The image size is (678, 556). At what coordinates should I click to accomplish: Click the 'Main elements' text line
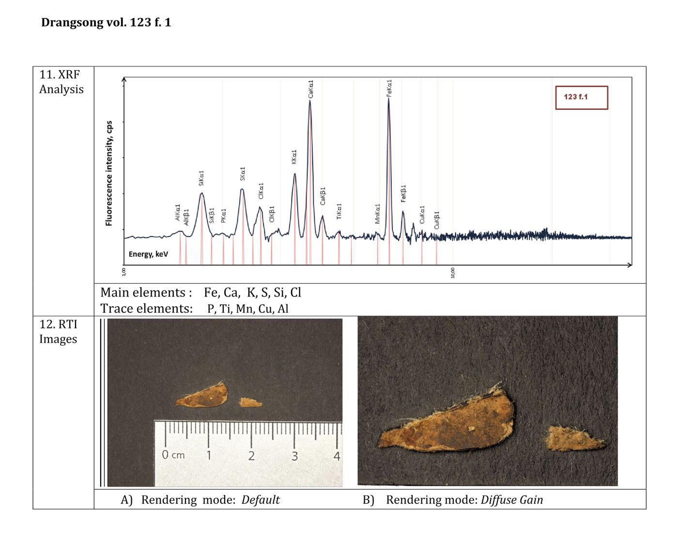coord(201,293)
